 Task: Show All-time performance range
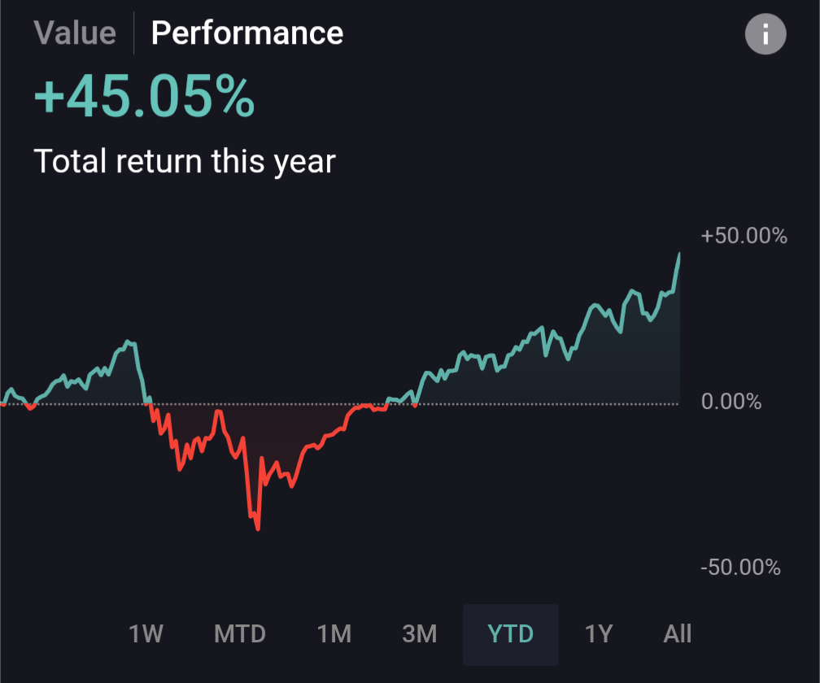coord(678,633)
